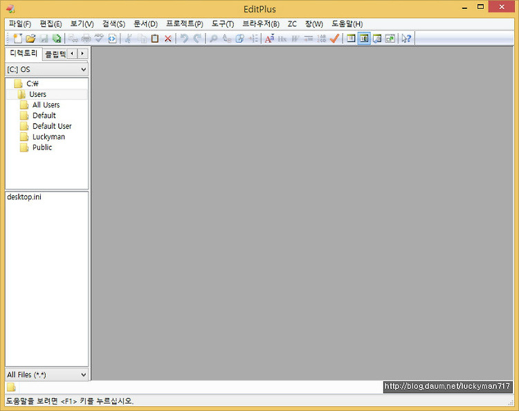
Task: Toggle word wrap with the W button
Action: pyautogui.click(x=295, y=38)
